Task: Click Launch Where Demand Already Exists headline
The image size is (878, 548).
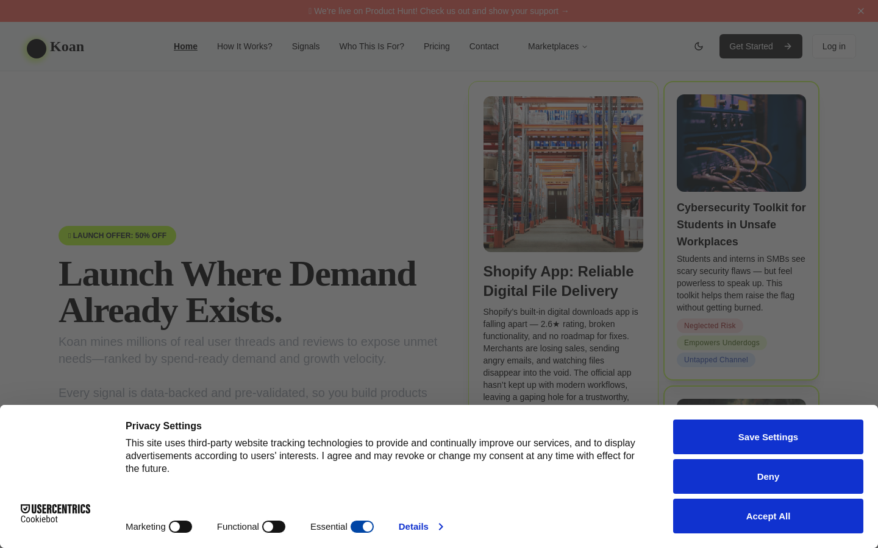Action: (237, 292)
